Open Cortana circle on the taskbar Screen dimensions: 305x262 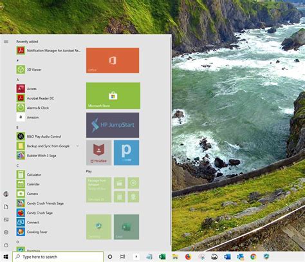110,257
